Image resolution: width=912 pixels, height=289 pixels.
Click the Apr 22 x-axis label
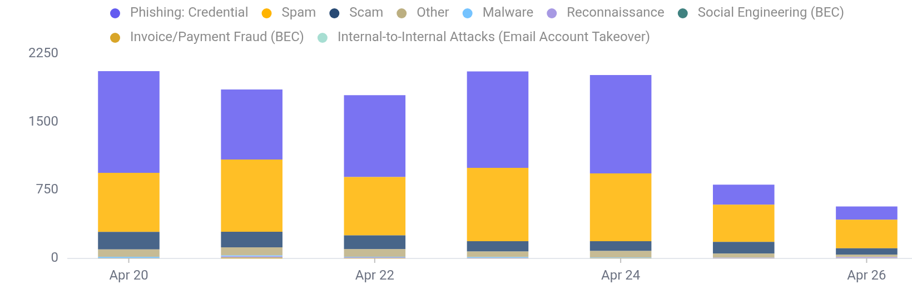click(x=374, y=275)
